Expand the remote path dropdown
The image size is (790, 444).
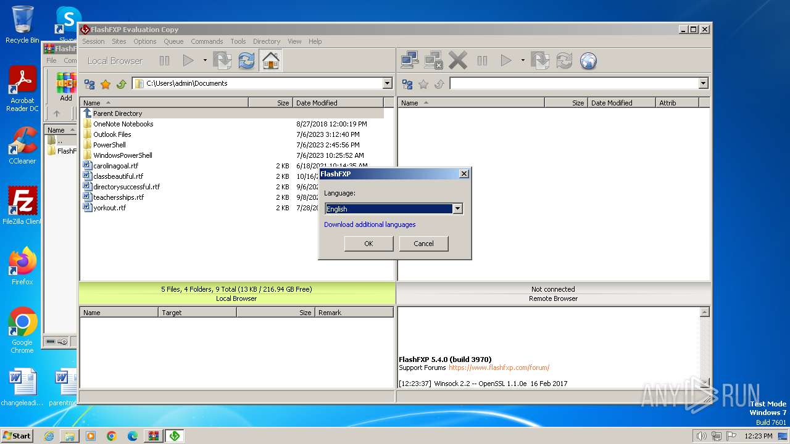703,83
